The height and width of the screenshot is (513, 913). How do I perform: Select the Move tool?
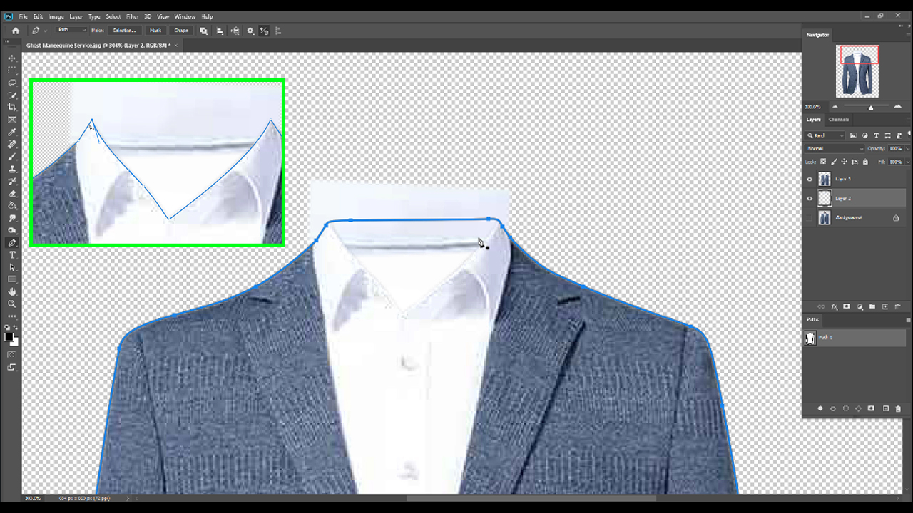tap(12, 58)
